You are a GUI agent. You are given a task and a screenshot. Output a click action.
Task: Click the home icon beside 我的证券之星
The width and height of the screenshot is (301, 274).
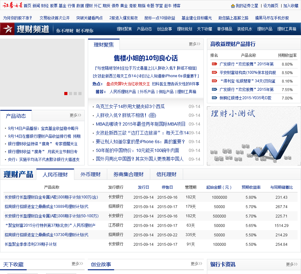point(232,5)
